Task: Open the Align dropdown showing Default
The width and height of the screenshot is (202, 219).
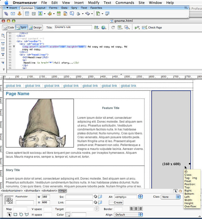Action: [x=128, y=214]
